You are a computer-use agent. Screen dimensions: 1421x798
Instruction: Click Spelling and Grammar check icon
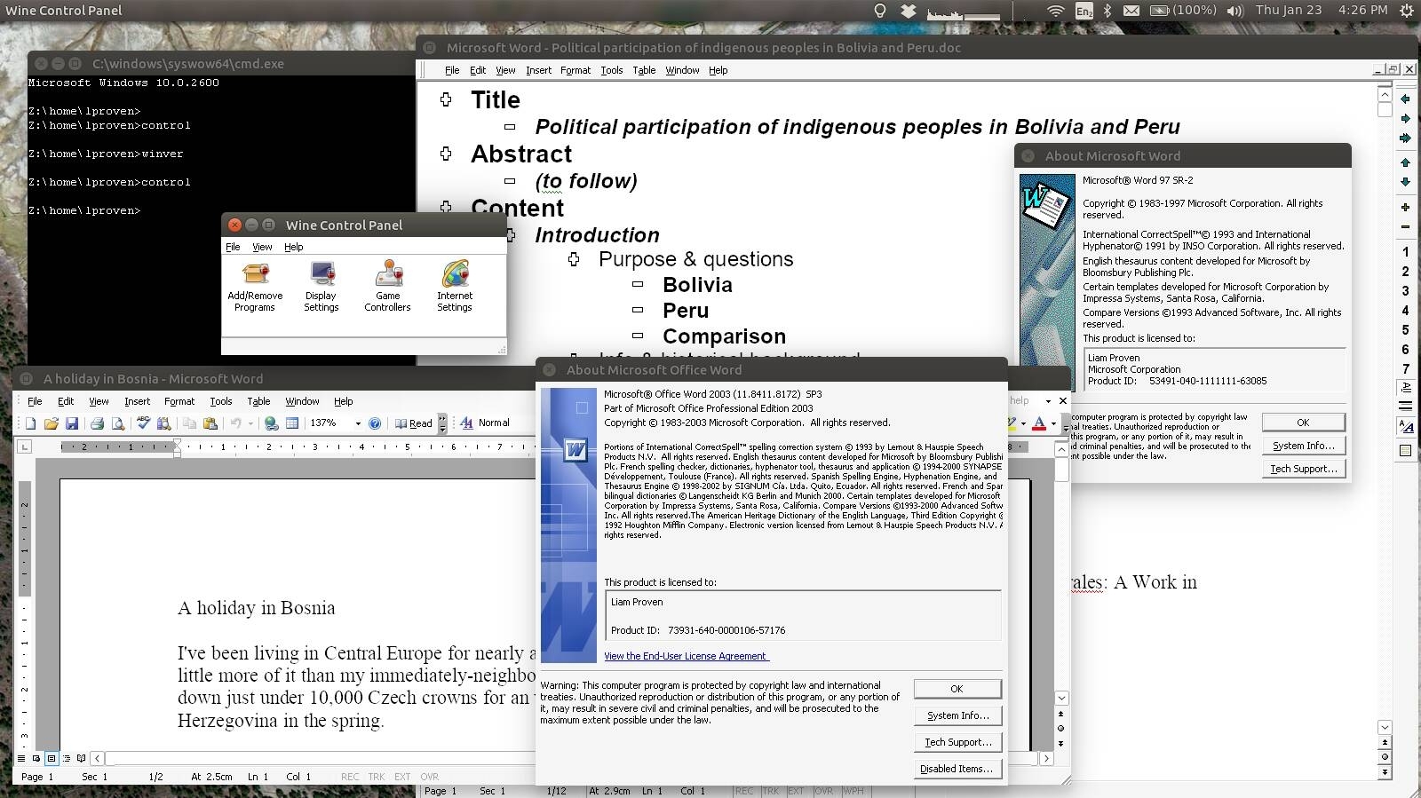click(143, 423)
